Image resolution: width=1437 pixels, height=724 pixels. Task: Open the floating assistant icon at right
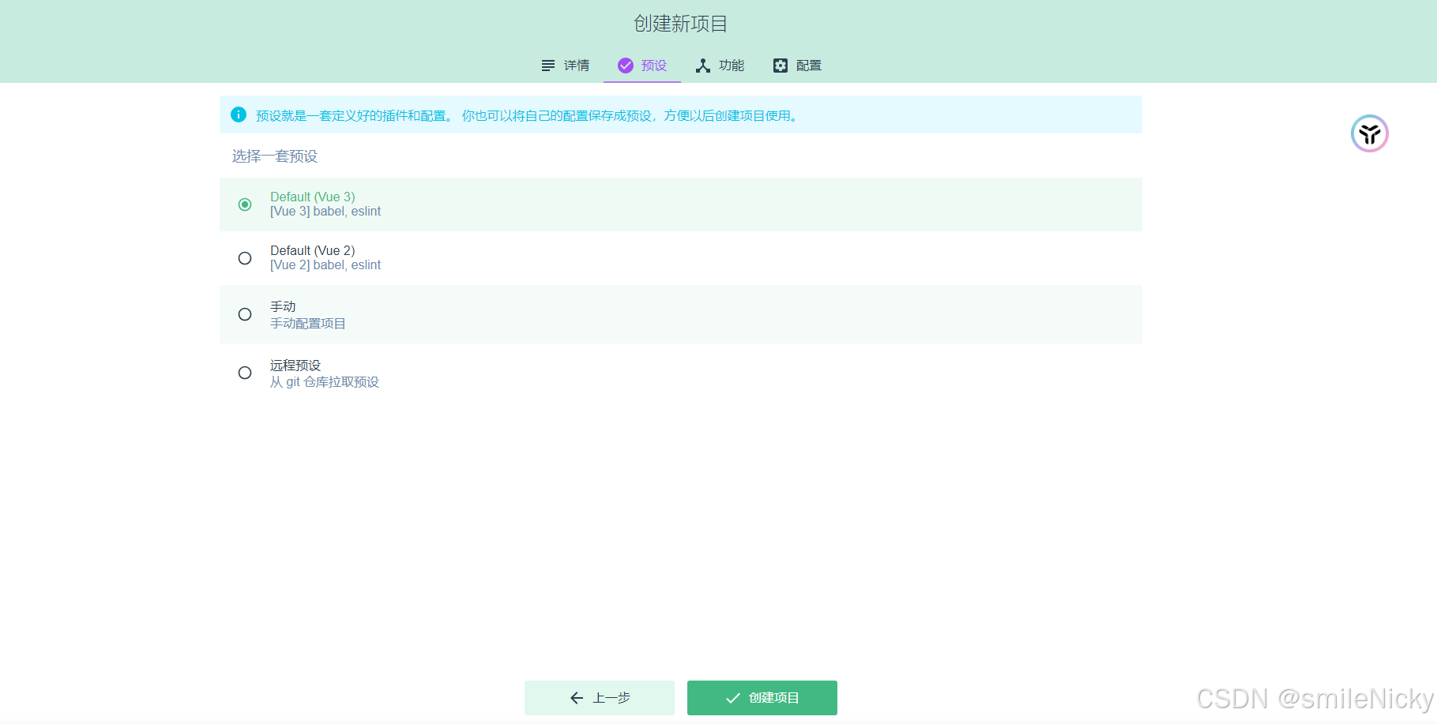(1369, 133)
